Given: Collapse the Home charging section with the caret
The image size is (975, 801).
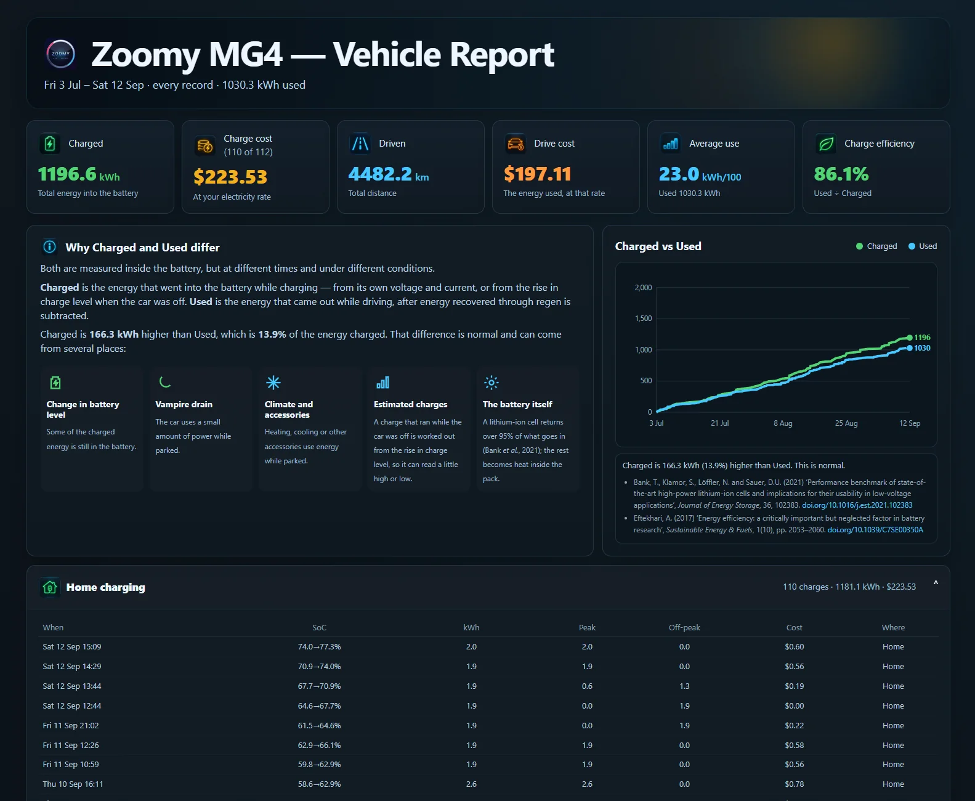Looking at the screenshot, I should click(936, 583).
